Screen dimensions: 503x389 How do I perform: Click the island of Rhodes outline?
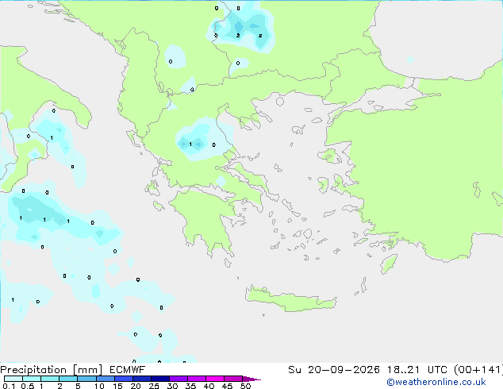(389, 264)
